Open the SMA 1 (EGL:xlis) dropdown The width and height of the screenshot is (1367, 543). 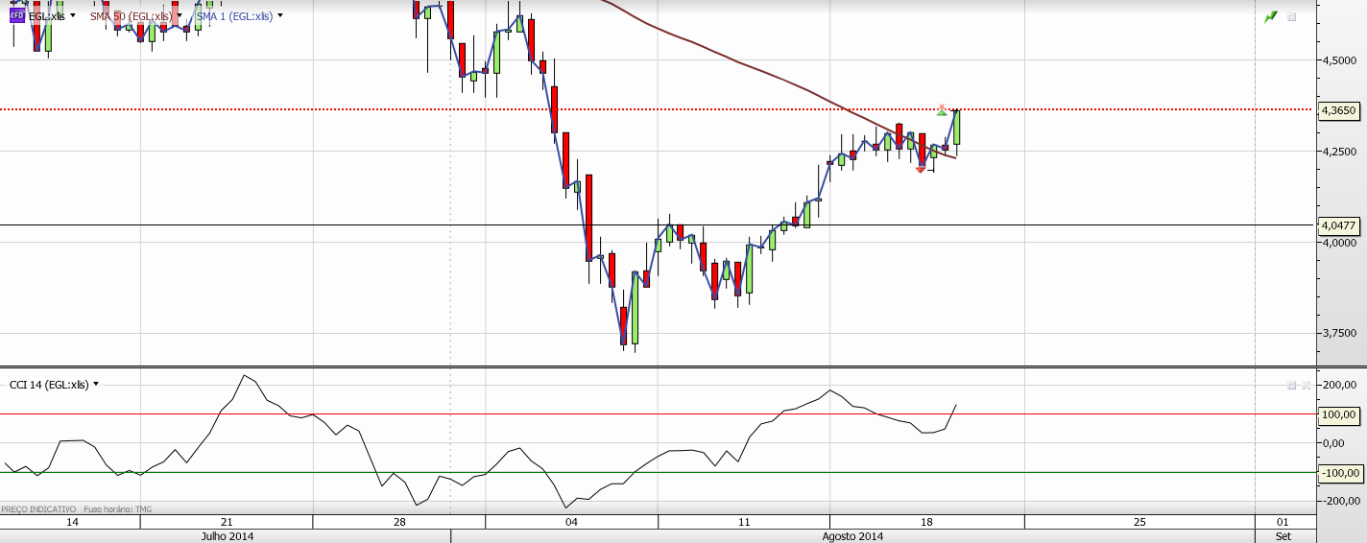point(280,16)
